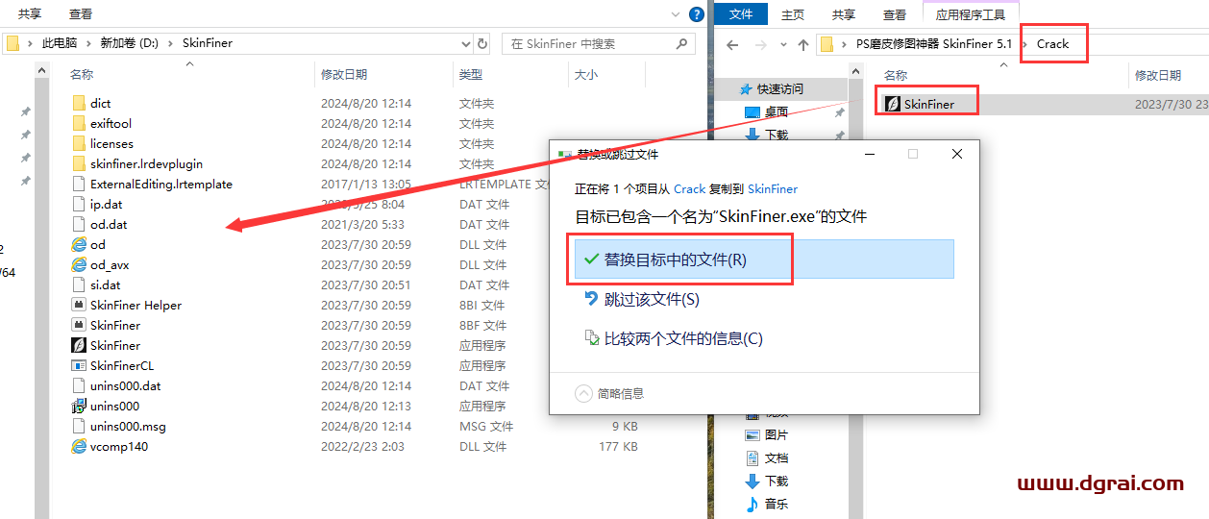Click the 在 SkinFiner 中搜索 search box
Viewport: 1209px width, 519px height.
591,44
